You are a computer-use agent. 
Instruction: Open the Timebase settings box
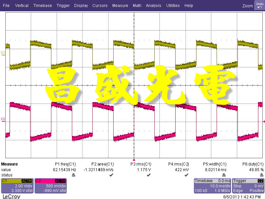[x=212, y=185]
